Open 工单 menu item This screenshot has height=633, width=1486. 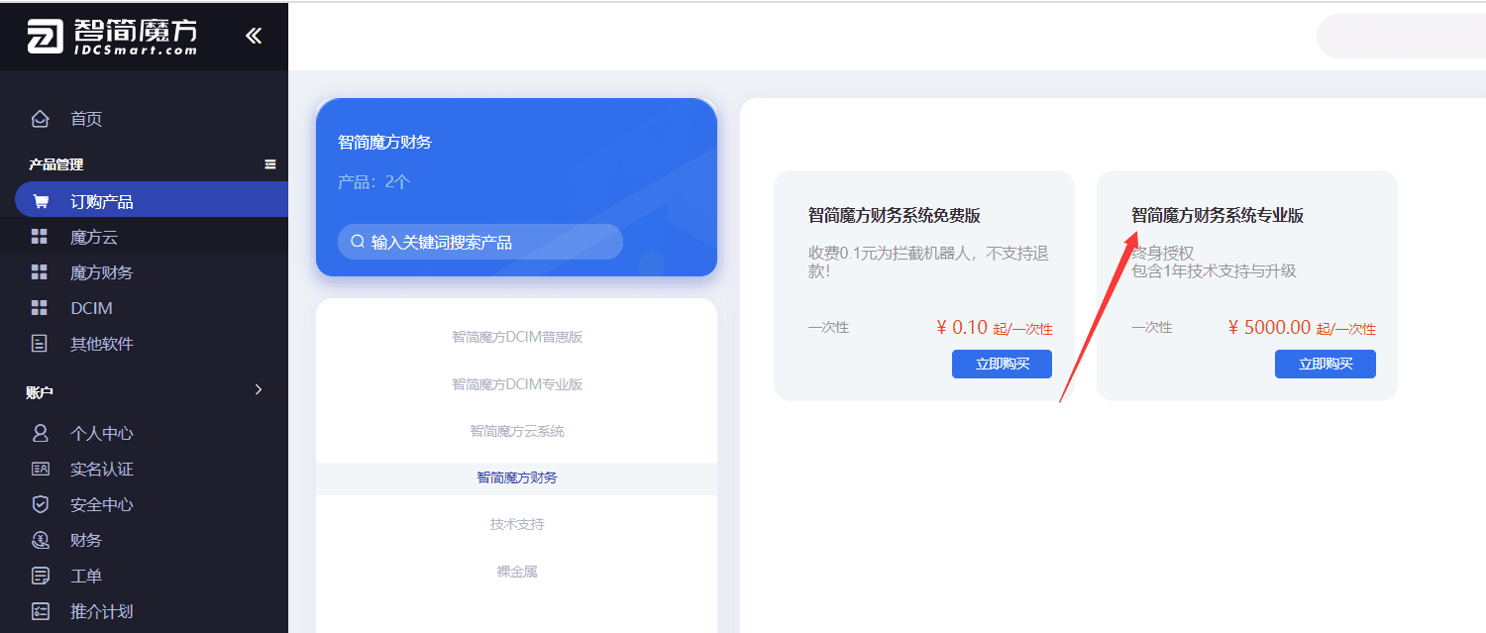tap(86, 576)
